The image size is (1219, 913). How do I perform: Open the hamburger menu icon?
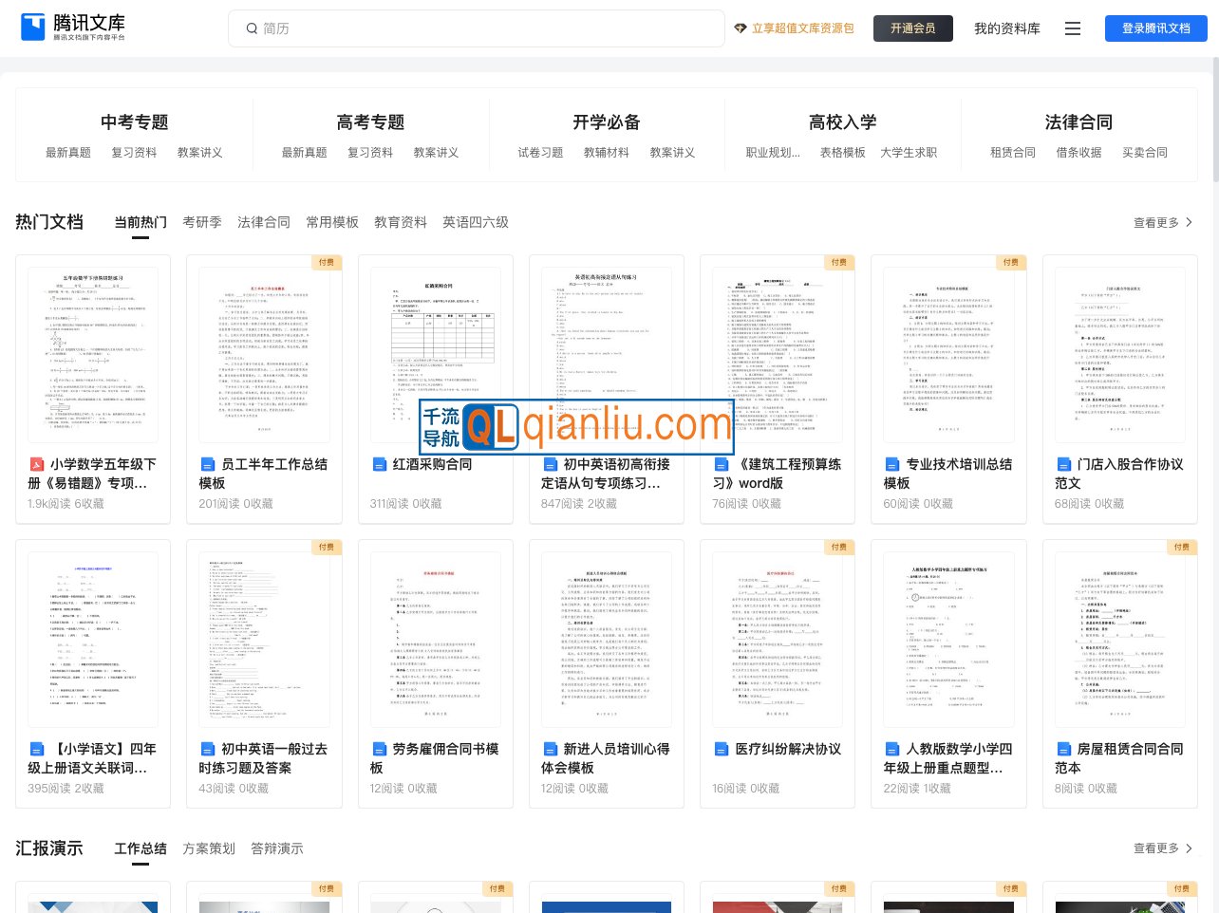[1072, 28]
